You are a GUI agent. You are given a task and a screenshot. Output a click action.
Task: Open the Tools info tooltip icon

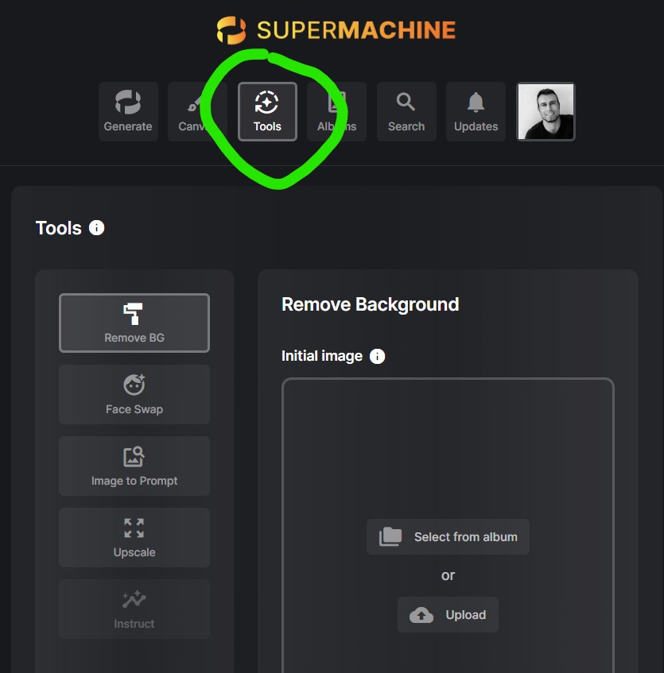(x=97, y=228)
